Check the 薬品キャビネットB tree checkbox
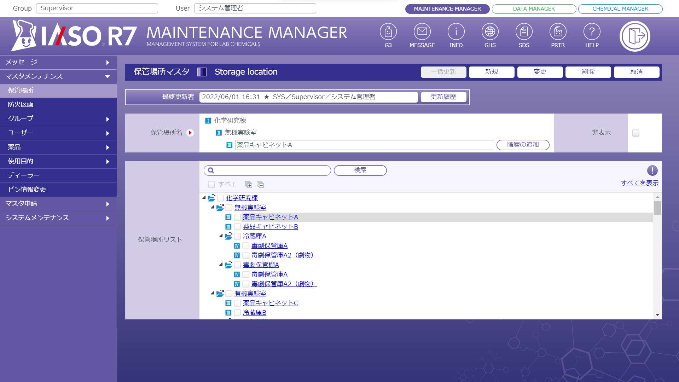Viewport: 679px width, 382px height. tap(237, 227)
